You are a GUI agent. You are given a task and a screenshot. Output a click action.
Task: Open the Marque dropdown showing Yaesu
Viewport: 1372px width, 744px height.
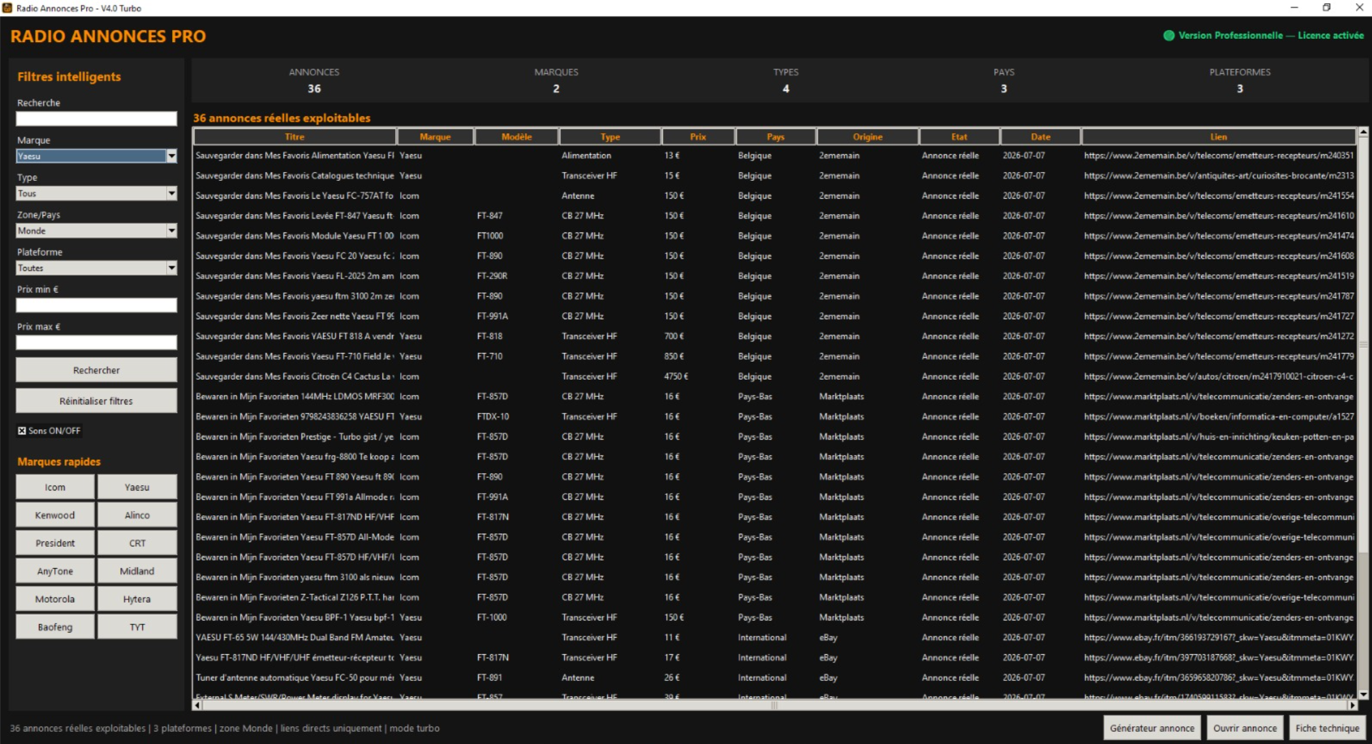[171, 156]
